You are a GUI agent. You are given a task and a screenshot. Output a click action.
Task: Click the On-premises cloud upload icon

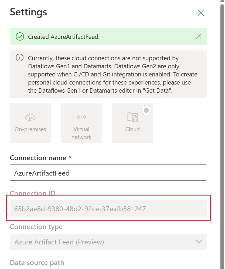[30, 117]
